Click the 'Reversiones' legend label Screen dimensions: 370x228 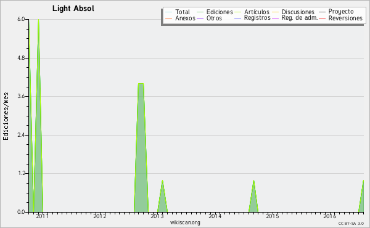345,18
